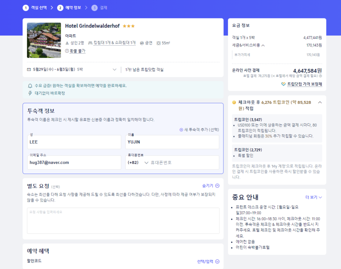Click the calendar icon beside stay dates
341x269 pixels.
click(29, 70)
